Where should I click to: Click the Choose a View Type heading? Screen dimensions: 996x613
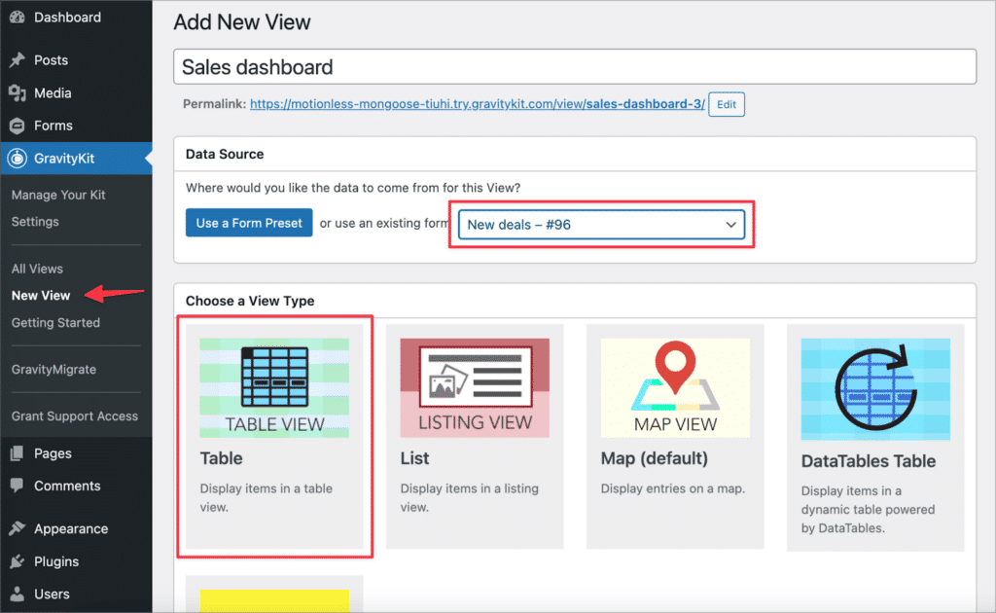[250, 301]
